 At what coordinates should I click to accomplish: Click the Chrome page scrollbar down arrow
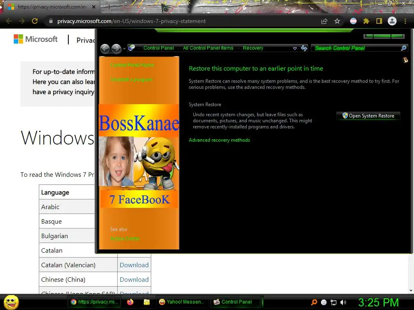pos(411,291)
